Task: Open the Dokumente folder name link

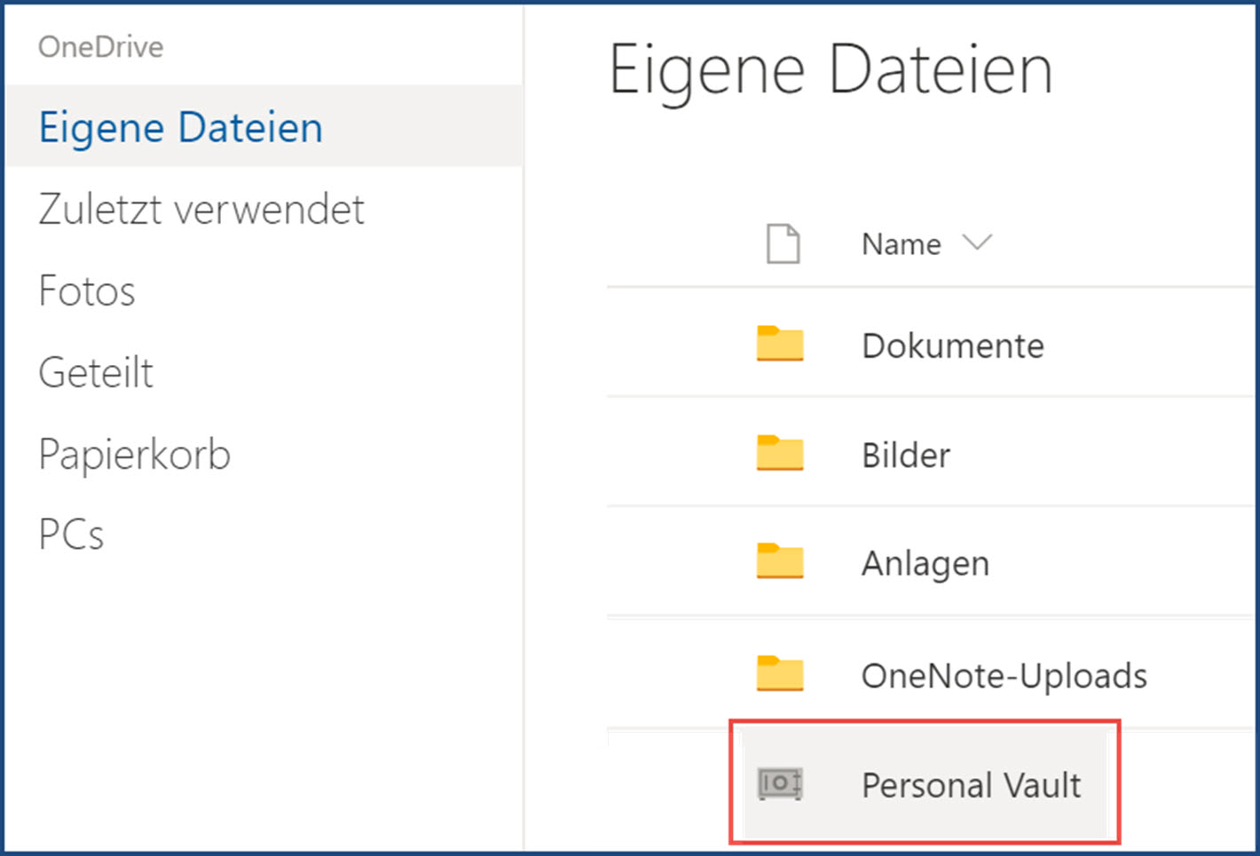Action: point(953,345)
